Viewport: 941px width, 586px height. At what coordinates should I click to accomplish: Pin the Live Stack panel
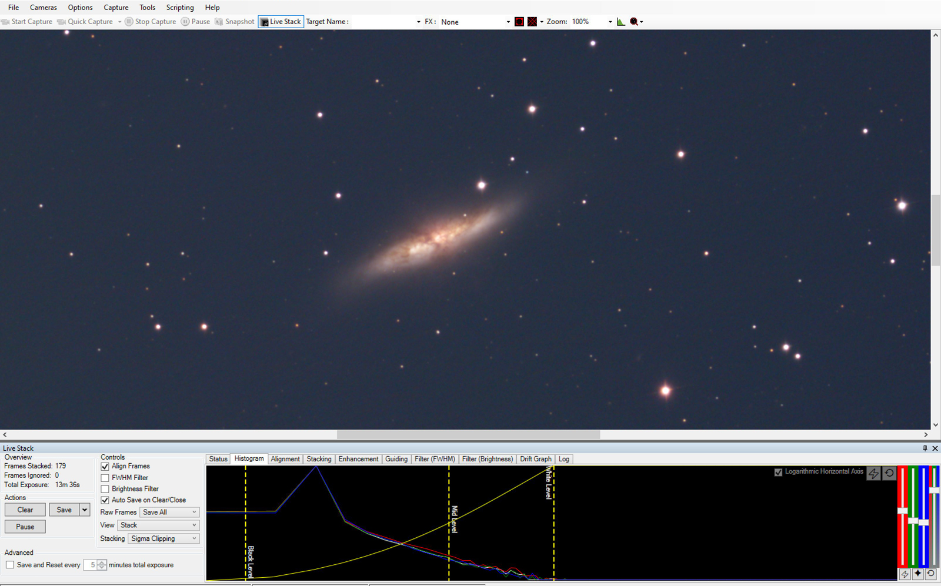pos(925,448)
